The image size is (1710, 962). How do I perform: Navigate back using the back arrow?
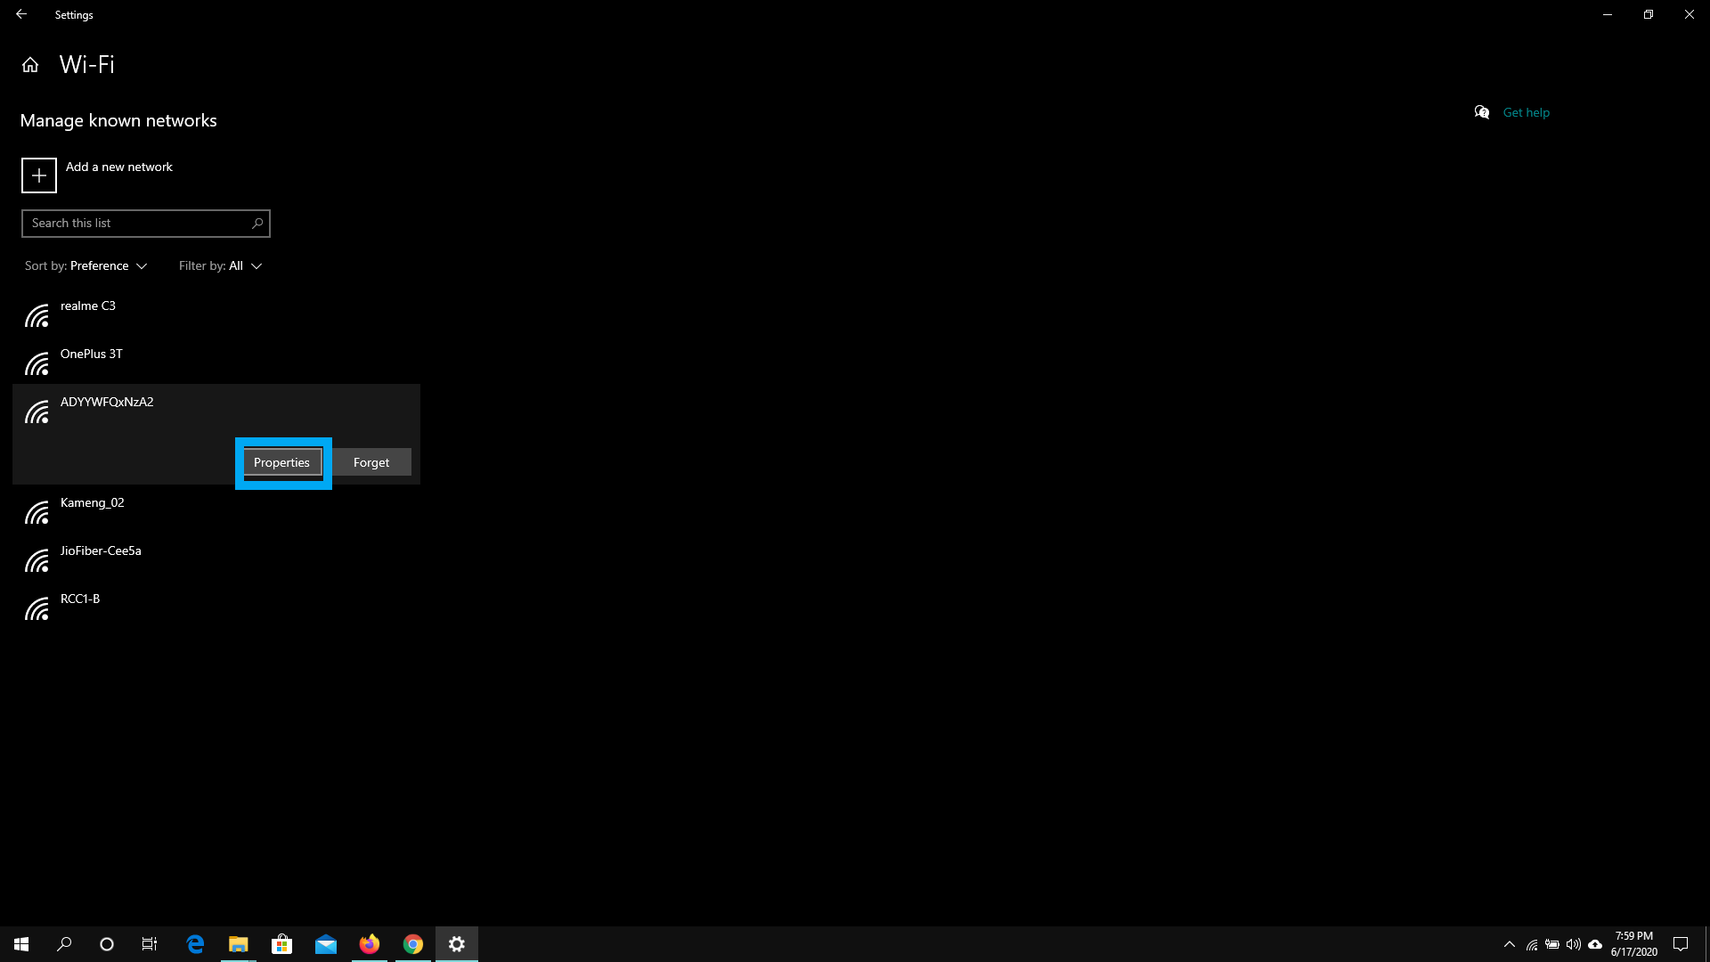[21, 13]
